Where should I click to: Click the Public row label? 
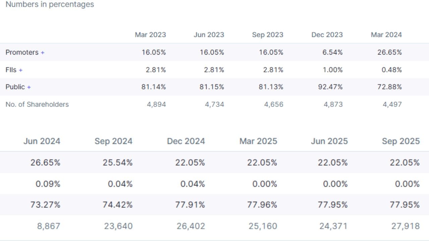[15, 87]
